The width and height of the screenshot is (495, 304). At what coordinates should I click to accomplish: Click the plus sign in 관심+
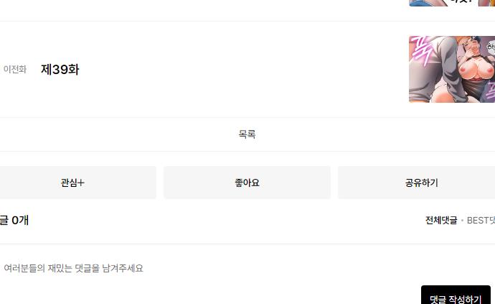81,183
